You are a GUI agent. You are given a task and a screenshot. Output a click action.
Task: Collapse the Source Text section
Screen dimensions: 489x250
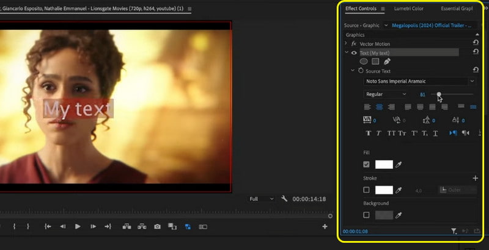click(x=353, y=71)
